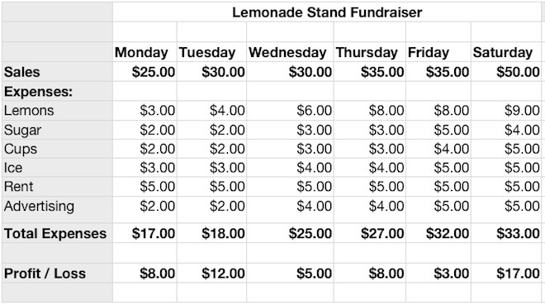Screen dimensions: 545x305
Task: Click the Monday column header cell
Action: pyautogui.click(x=145, y=52)
